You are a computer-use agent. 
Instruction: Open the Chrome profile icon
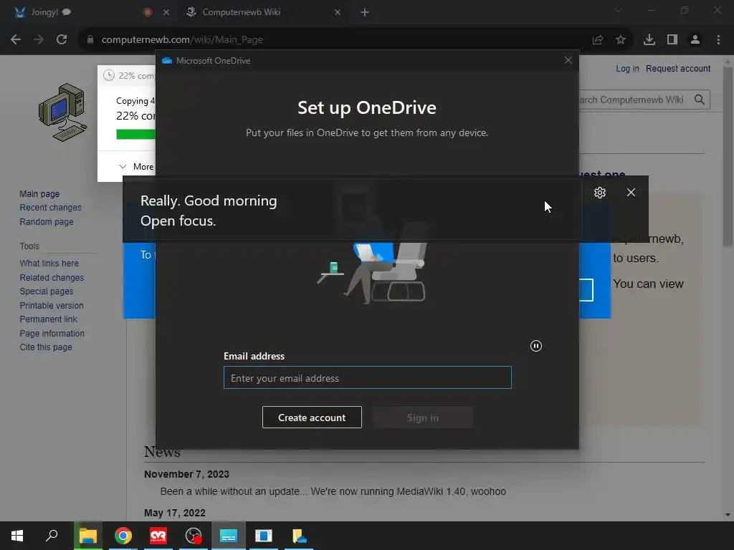(x=695, y=40)
